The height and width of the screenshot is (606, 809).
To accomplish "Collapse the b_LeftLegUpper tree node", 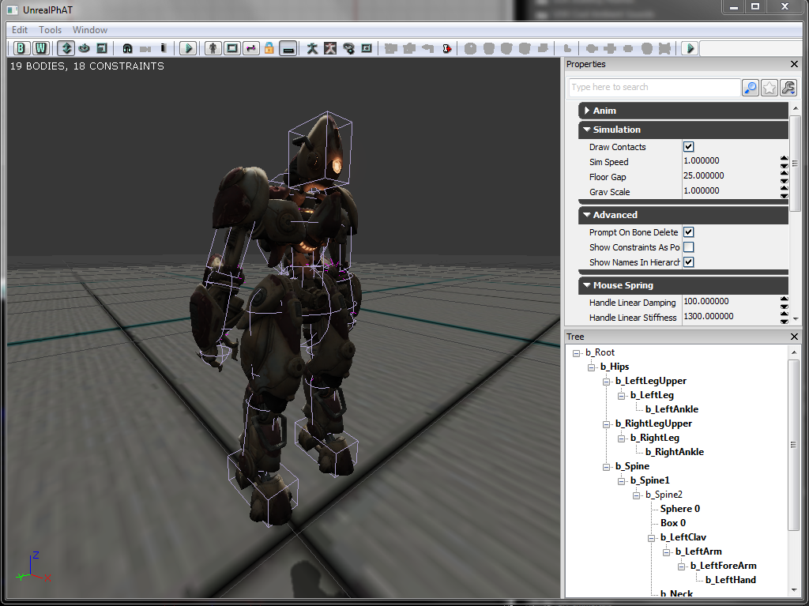I will [607, 381].
